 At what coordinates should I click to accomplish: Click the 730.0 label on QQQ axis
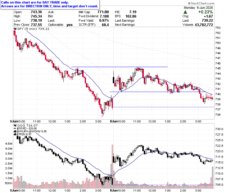point(219,129)
